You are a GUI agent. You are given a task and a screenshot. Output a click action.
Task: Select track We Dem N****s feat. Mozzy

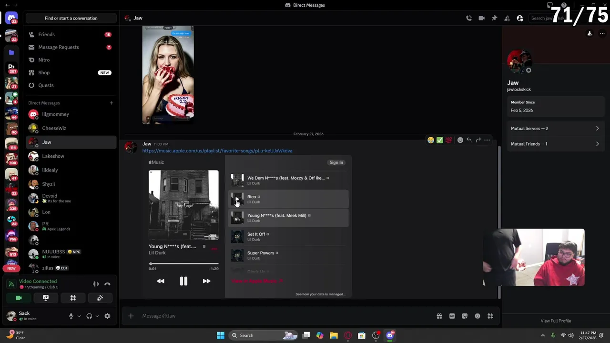coord(288,181)
